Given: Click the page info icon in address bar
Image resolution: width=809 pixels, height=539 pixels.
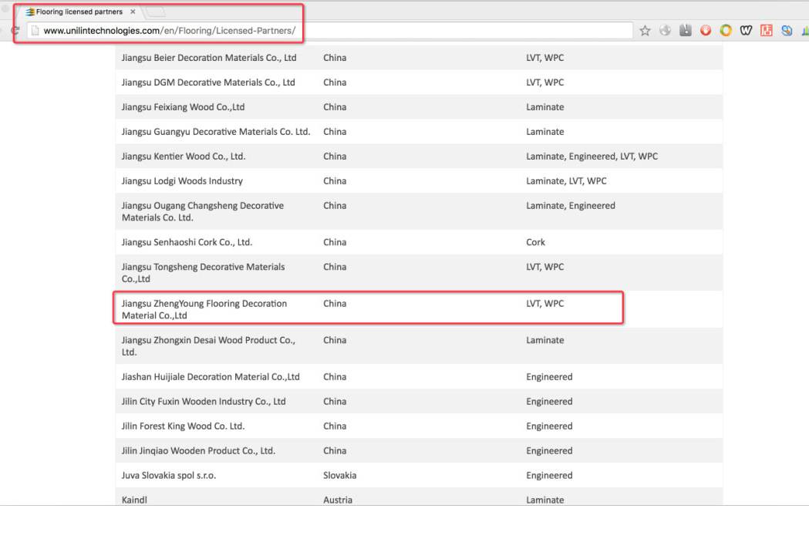Looking at the screenshot, I should coord(35,31).
